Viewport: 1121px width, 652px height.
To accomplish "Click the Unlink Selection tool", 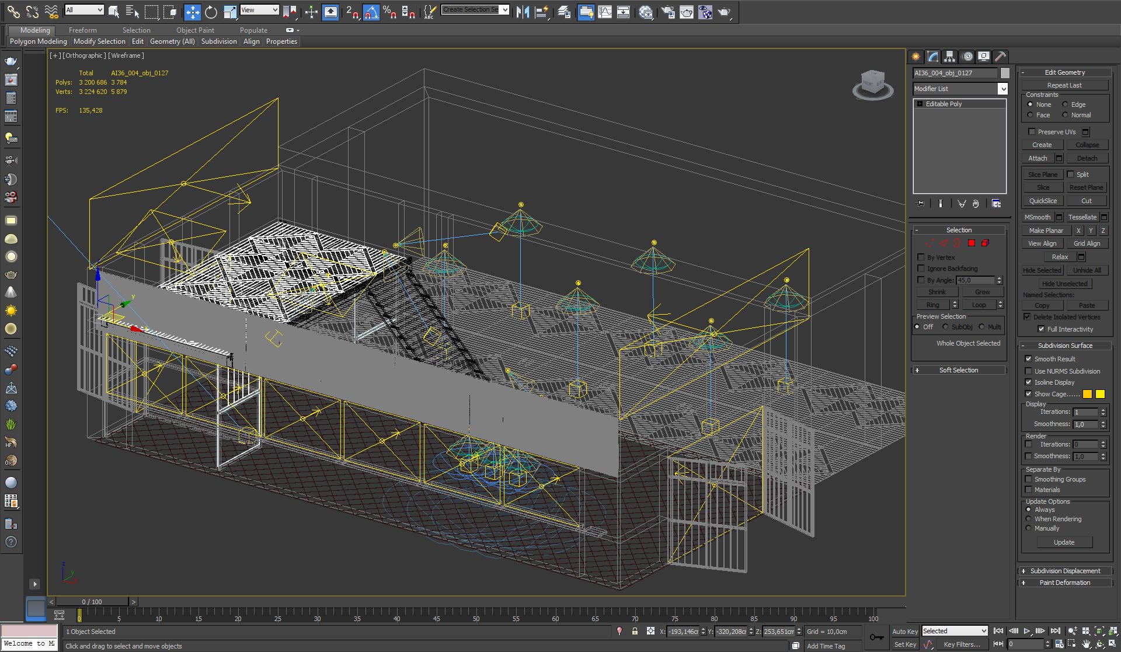I will click(x=32, y=11).
